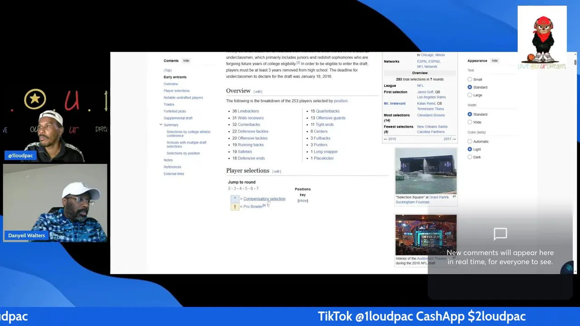Select the Light color radio button
Screen dimensions: 580x326
pyautogui.click(x=470, y=149)
